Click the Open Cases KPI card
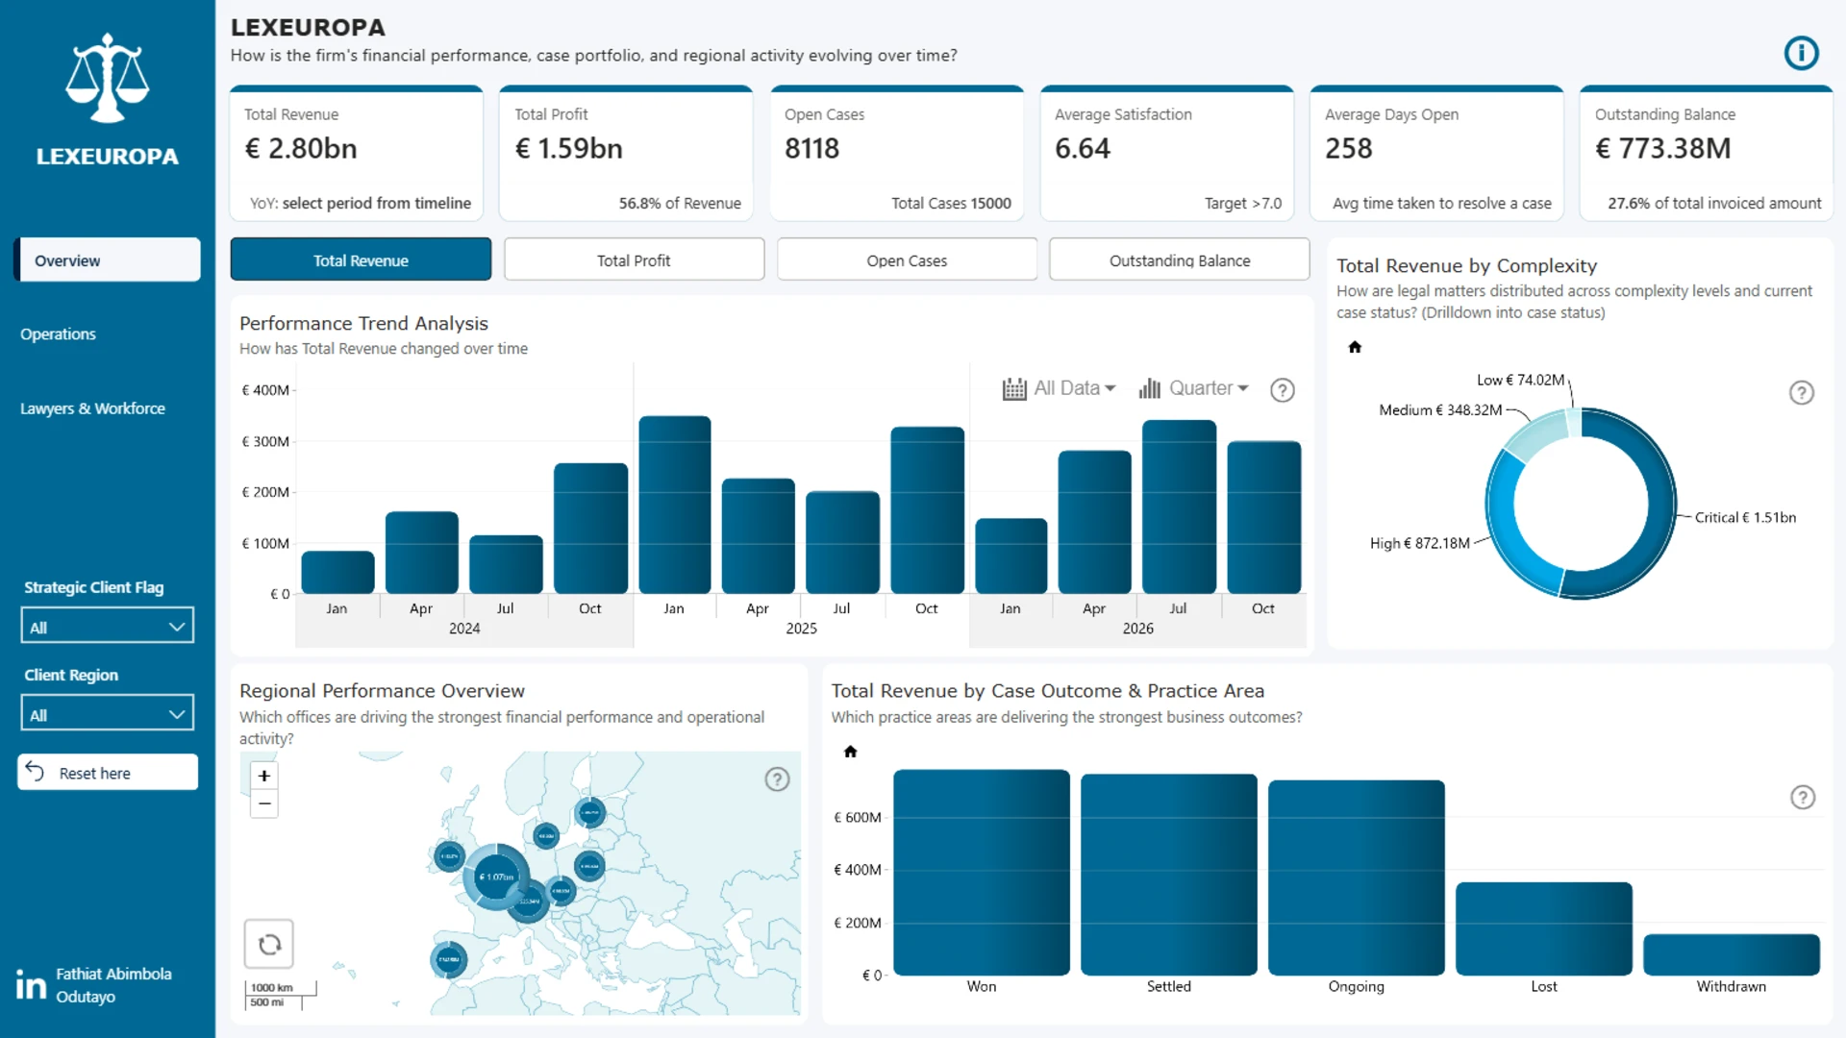1846x1038 pixels. click(x=897, y=154)
